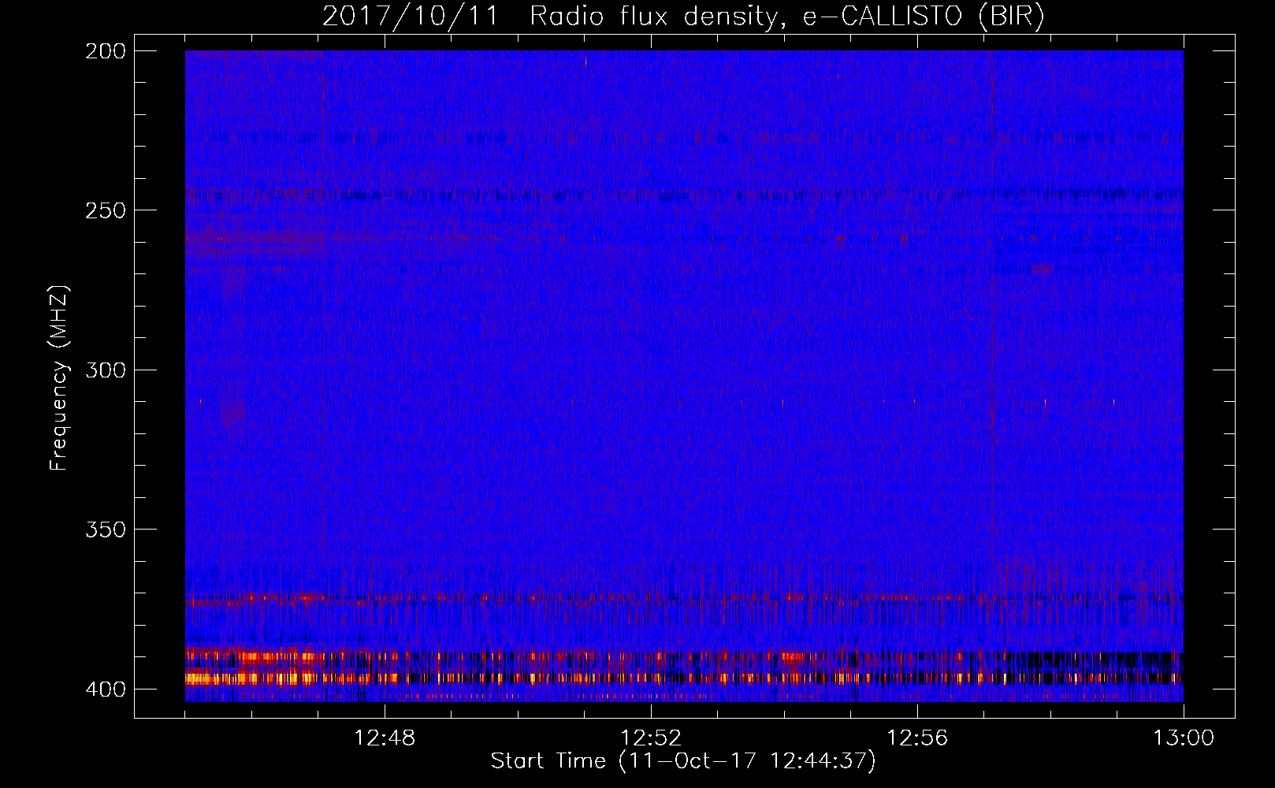Click the 200 frequency tick label
This screenshot has width=1275, height=788.
(106, 51)
